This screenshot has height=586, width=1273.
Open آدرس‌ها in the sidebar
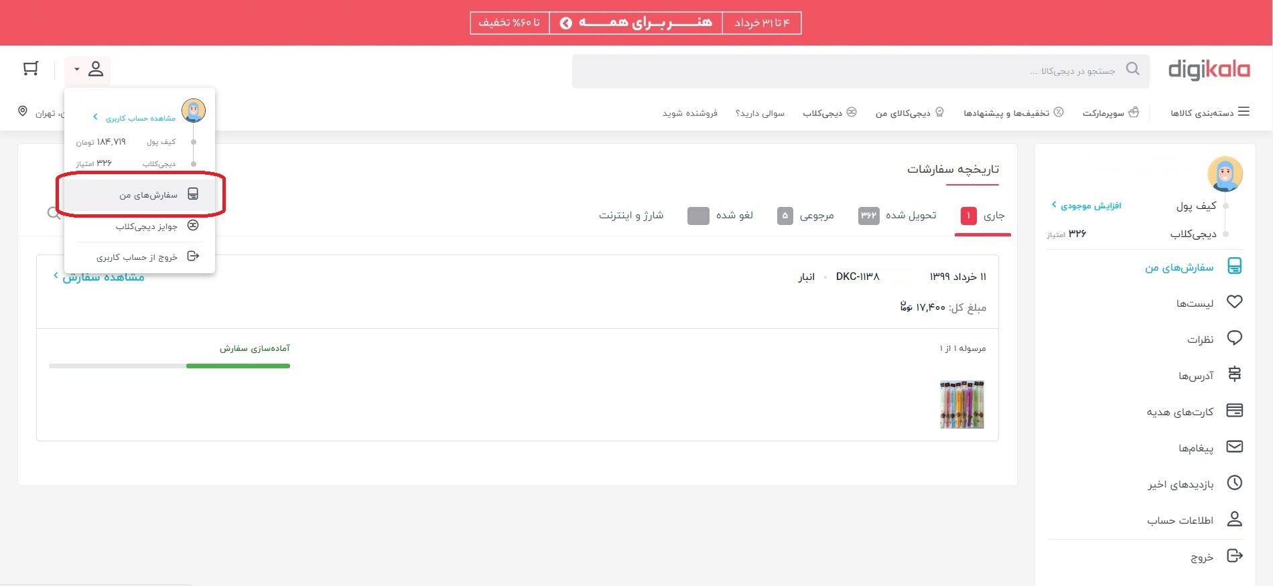coord(1196,376)
